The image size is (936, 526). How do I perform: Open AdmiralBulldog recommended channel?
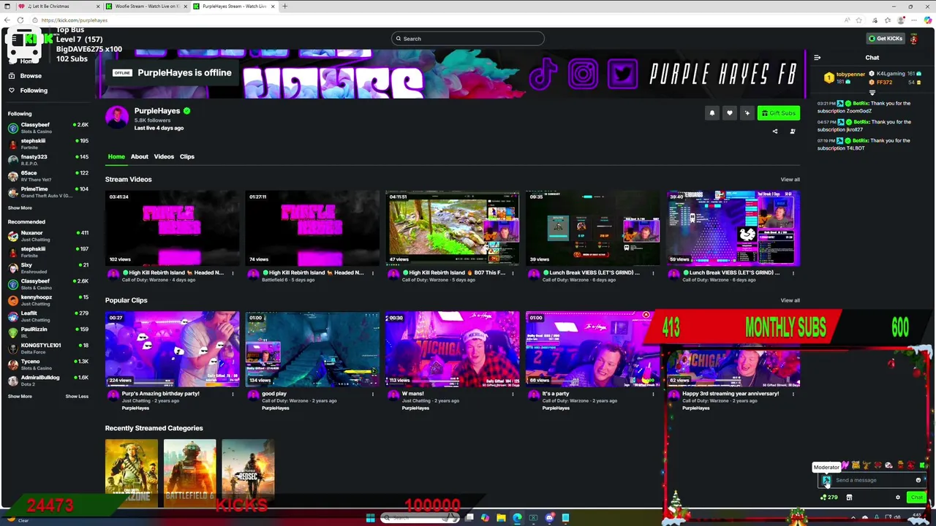(48, 381)
